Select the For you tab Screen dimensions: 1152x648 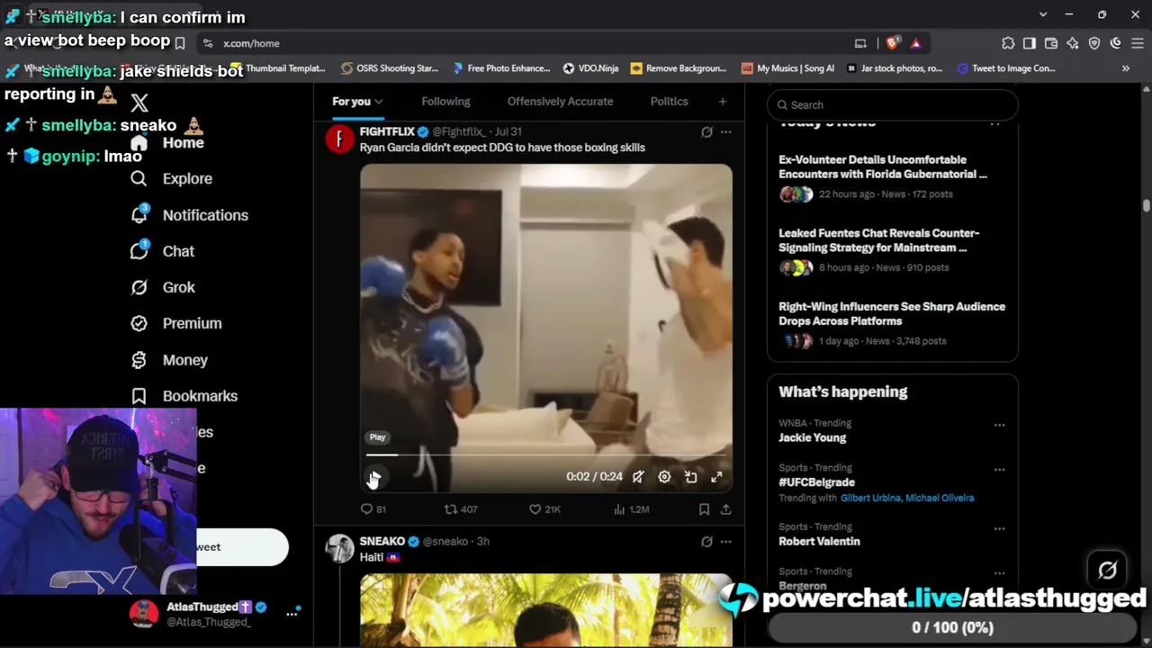point(351,102)
